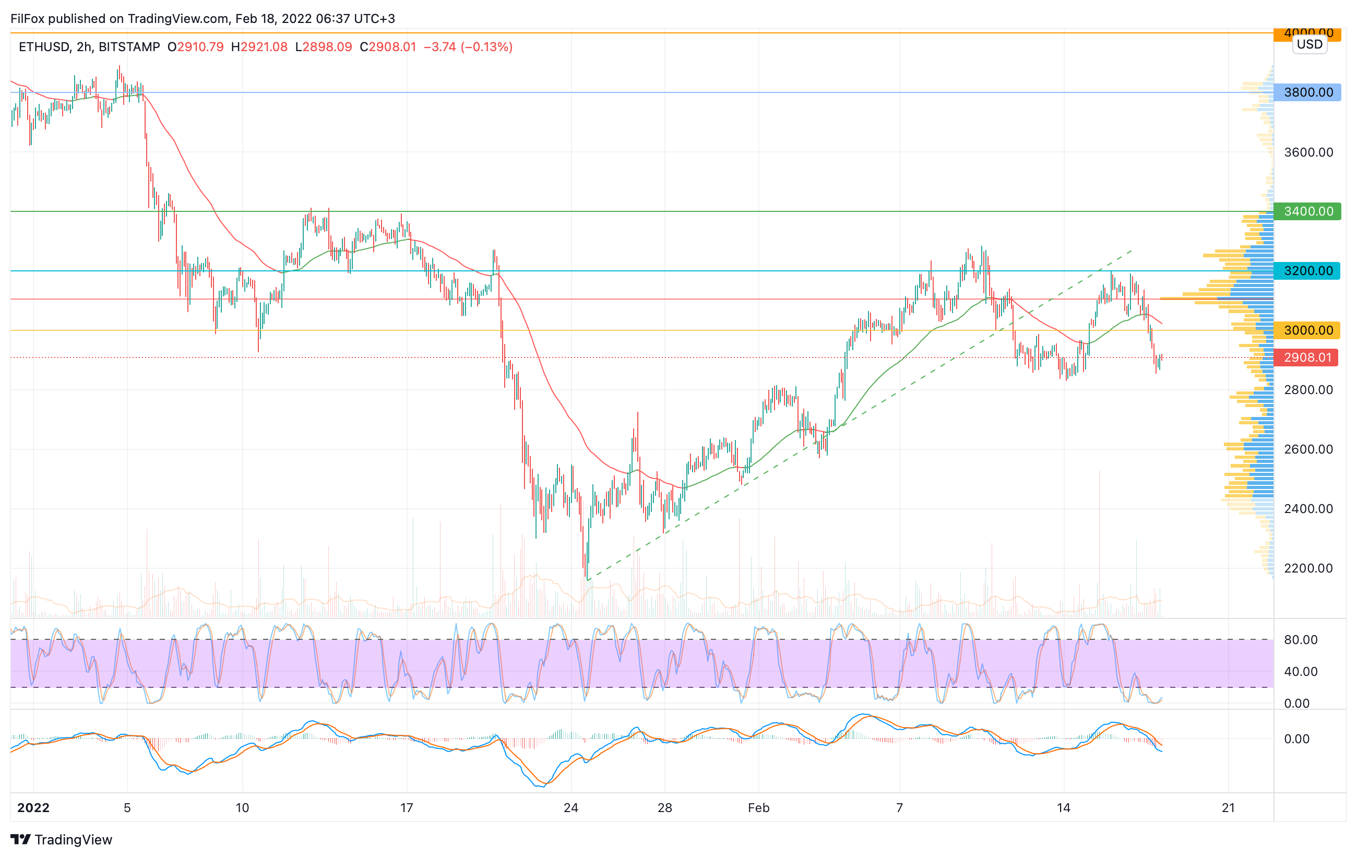This screenshot has width=1357, height=858.
Task: Click the 80.00 stochastic overbought level label
Action: point(1301,640)
